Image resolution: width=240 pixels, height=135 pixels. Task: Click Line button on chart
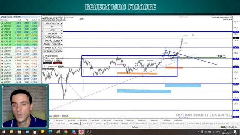[82, 19]
